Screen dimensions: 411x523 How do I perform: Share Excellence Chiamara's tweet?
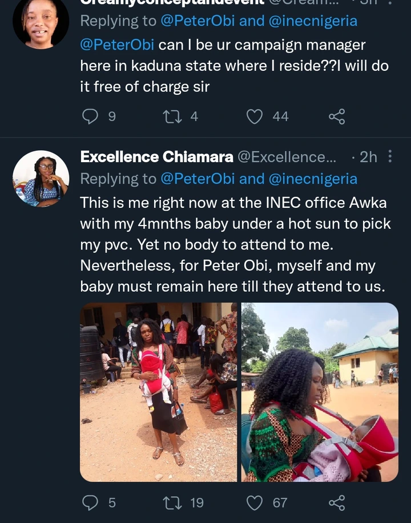tap(337, 502)
